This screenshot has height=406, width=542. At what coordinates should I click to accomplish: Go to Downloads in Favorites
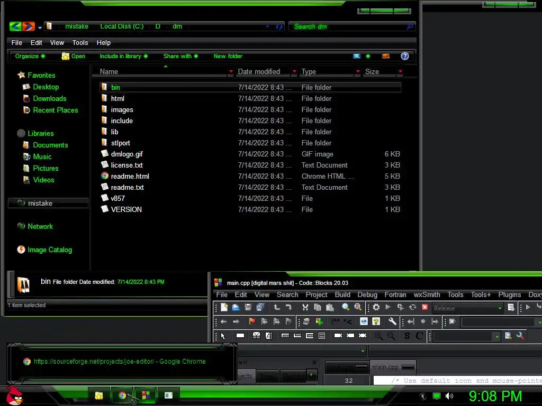coord(49,98)
